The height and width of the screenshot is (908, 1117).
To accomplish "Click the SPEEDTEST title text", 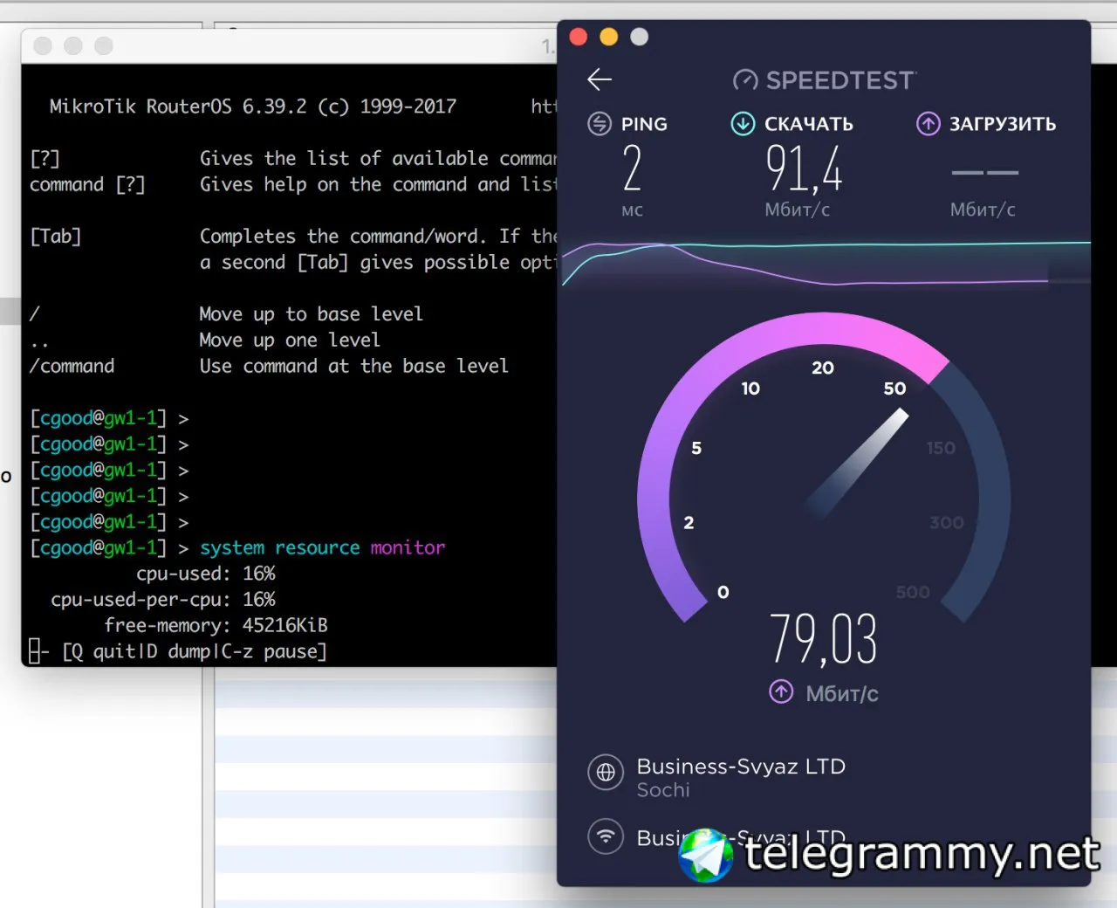I will click(x=840, y=80).
